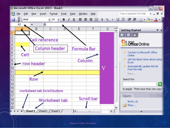Toggle Italic formatting
Image resolution: width=170 pixels, height=128 pixels.
(x=69, y=20)
